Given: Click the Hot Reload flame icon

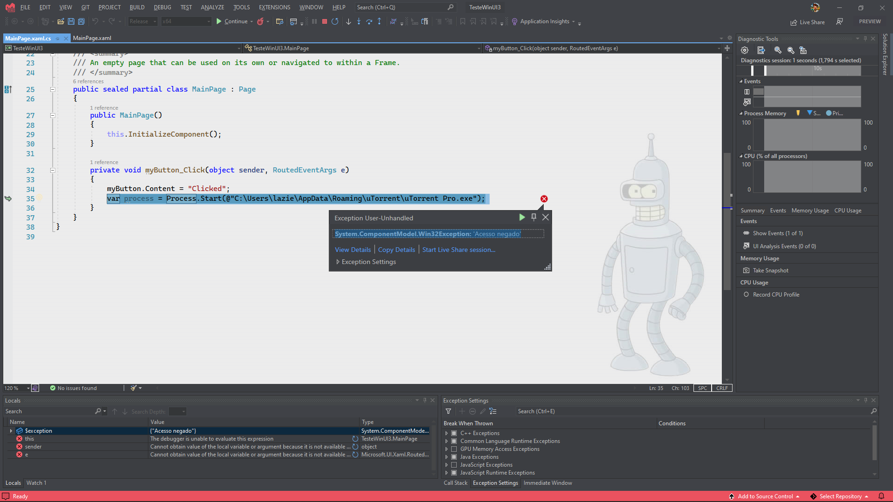Looking at the screenshot, I should [260, 21].
